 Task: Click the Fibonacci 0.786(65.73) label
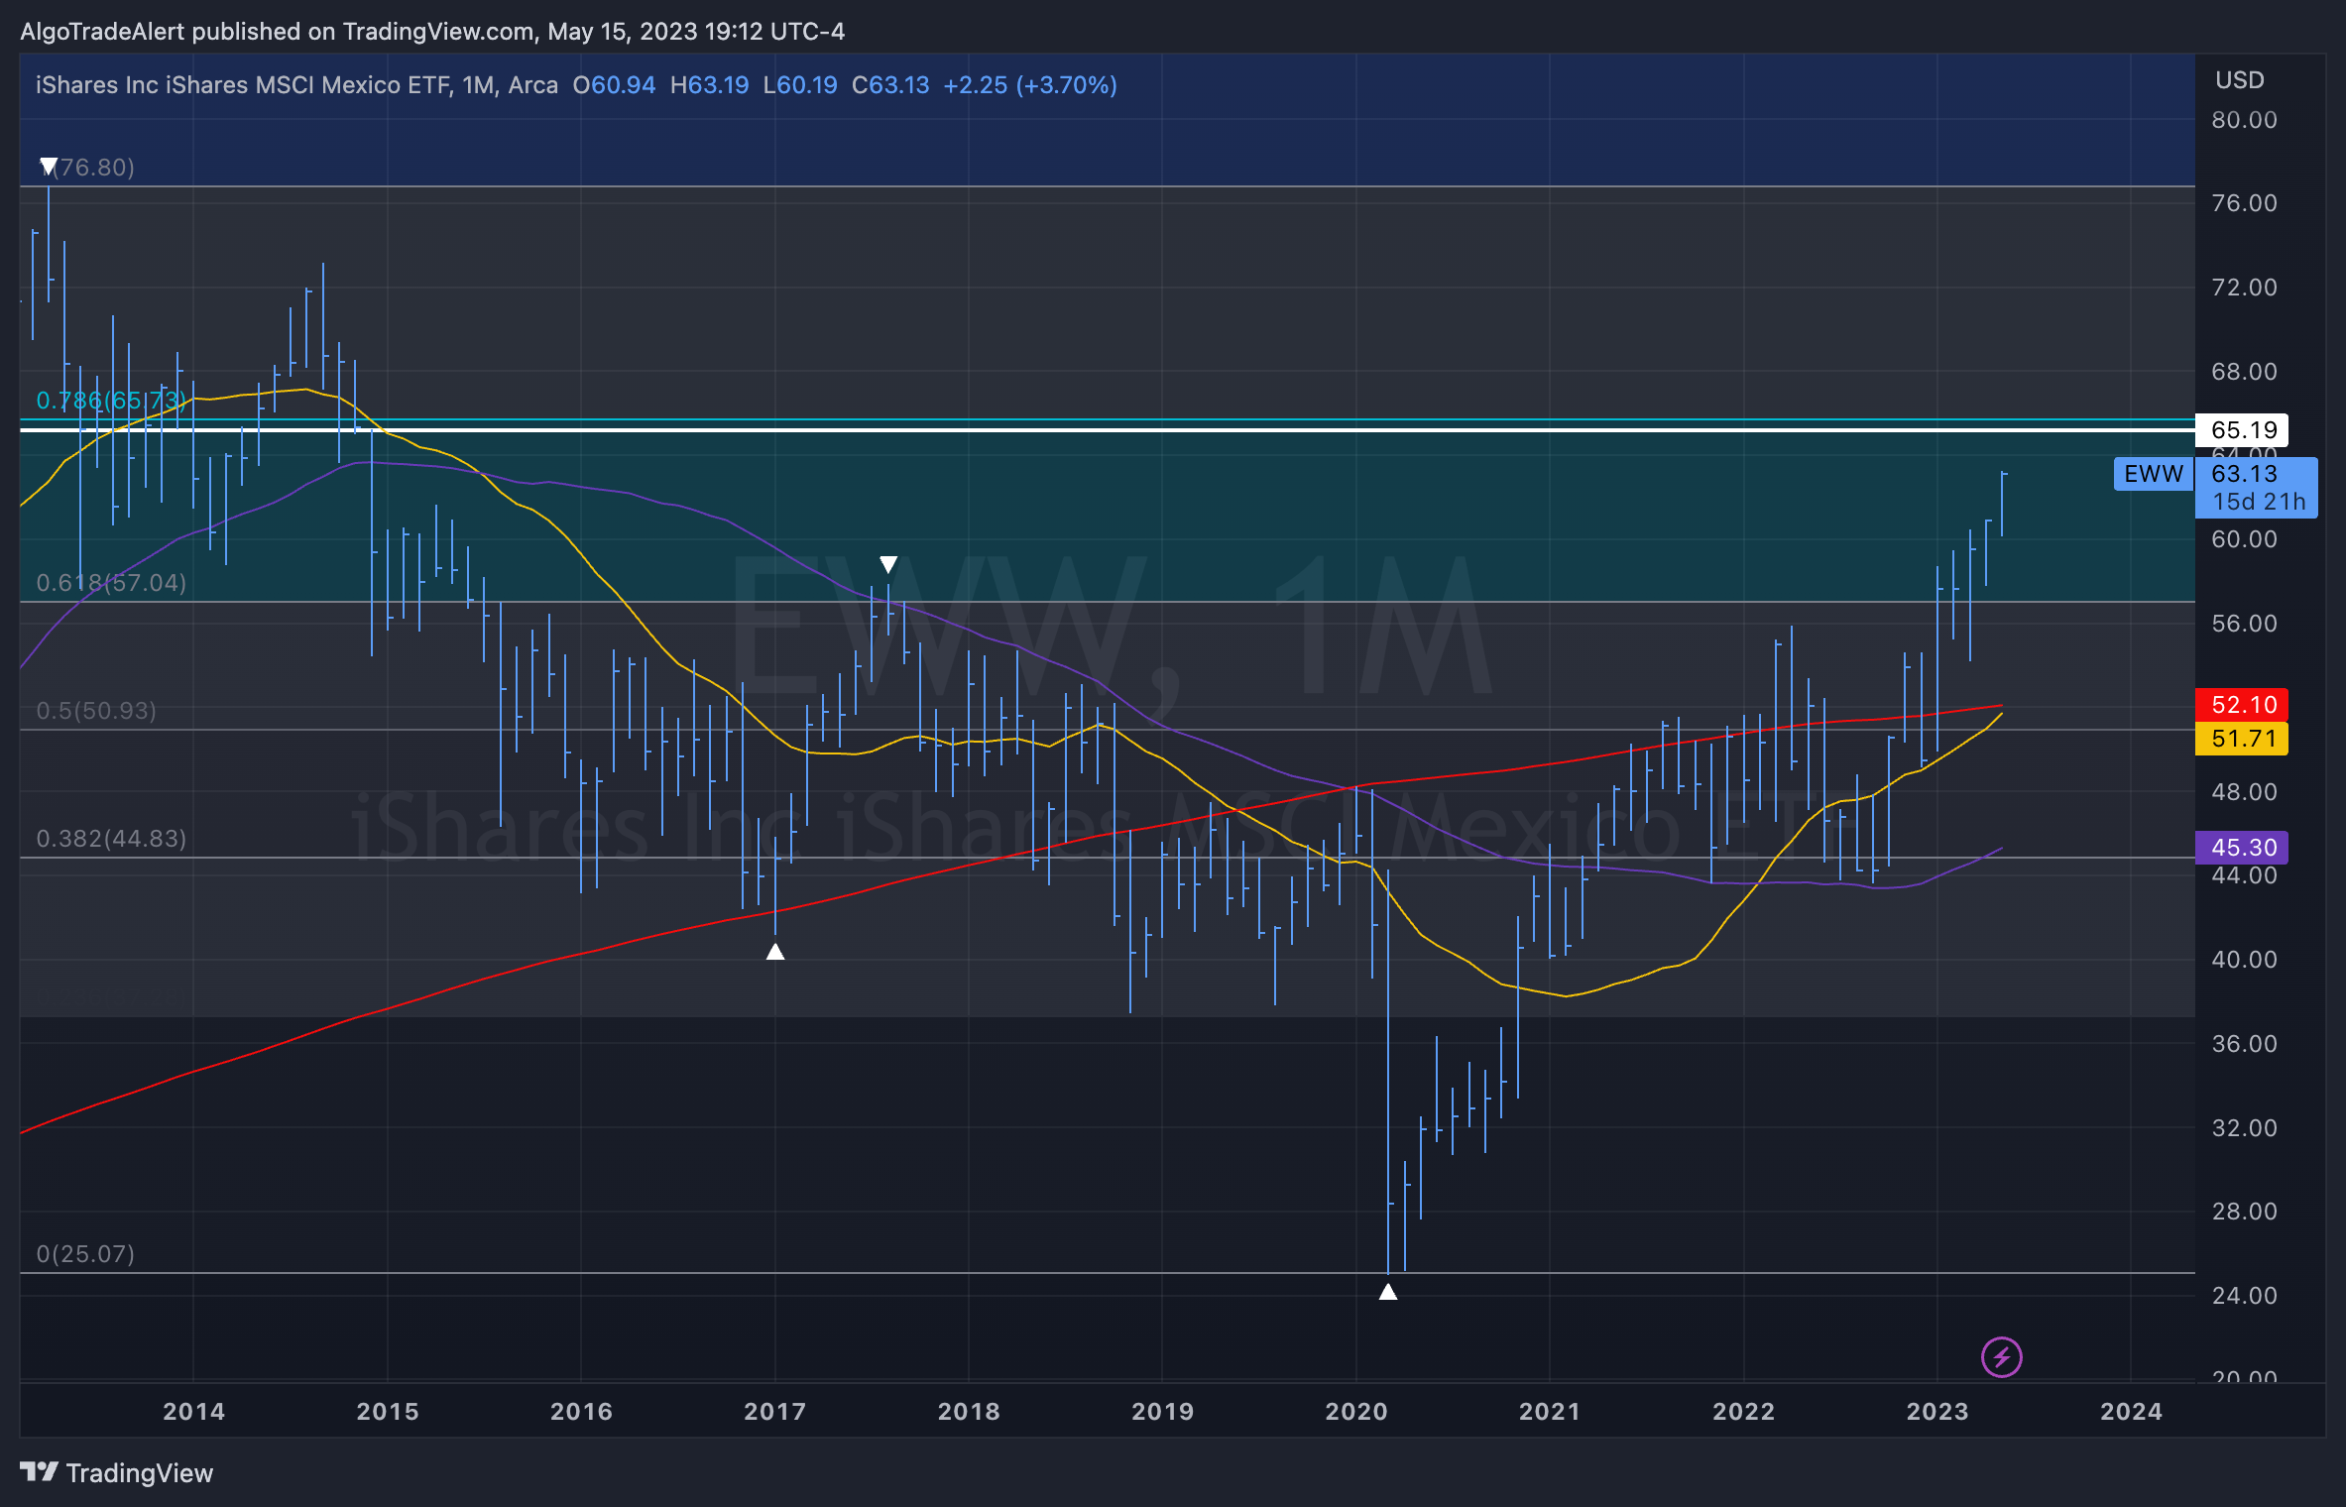tap(111, 401)
